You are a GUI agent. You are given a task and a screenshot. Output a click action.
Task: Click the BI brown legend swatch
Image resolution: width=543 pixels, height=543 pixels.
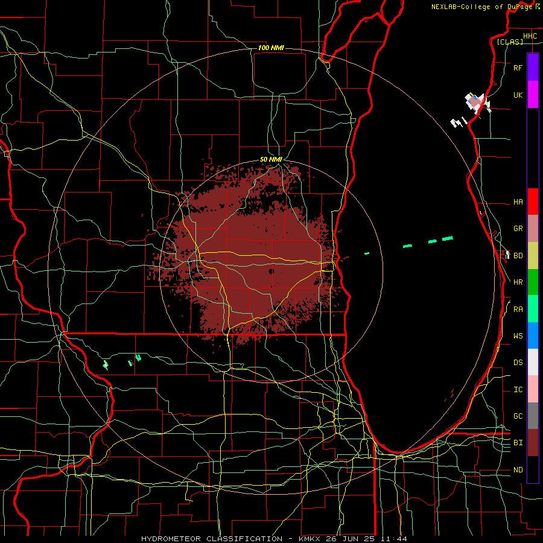coord(533,443)
